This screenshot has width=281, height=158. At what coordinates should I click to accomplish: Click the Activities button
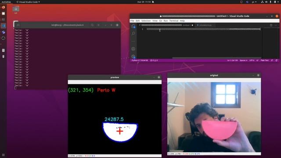(6, 2)
